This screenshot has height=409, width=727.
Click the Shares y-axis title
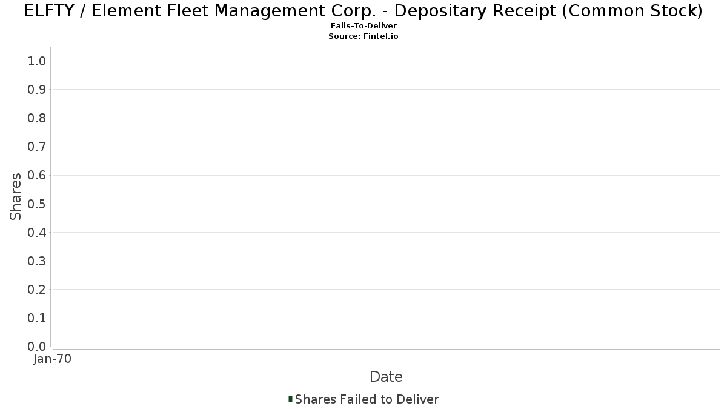[16, 196]
